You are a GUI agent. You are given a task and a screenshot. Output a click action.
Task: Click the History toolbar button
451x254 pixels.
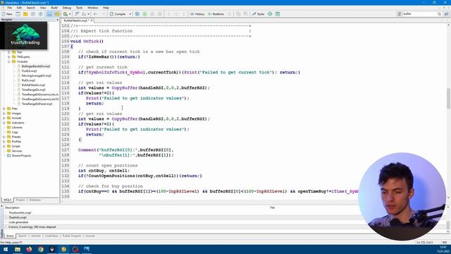point(197,14)
